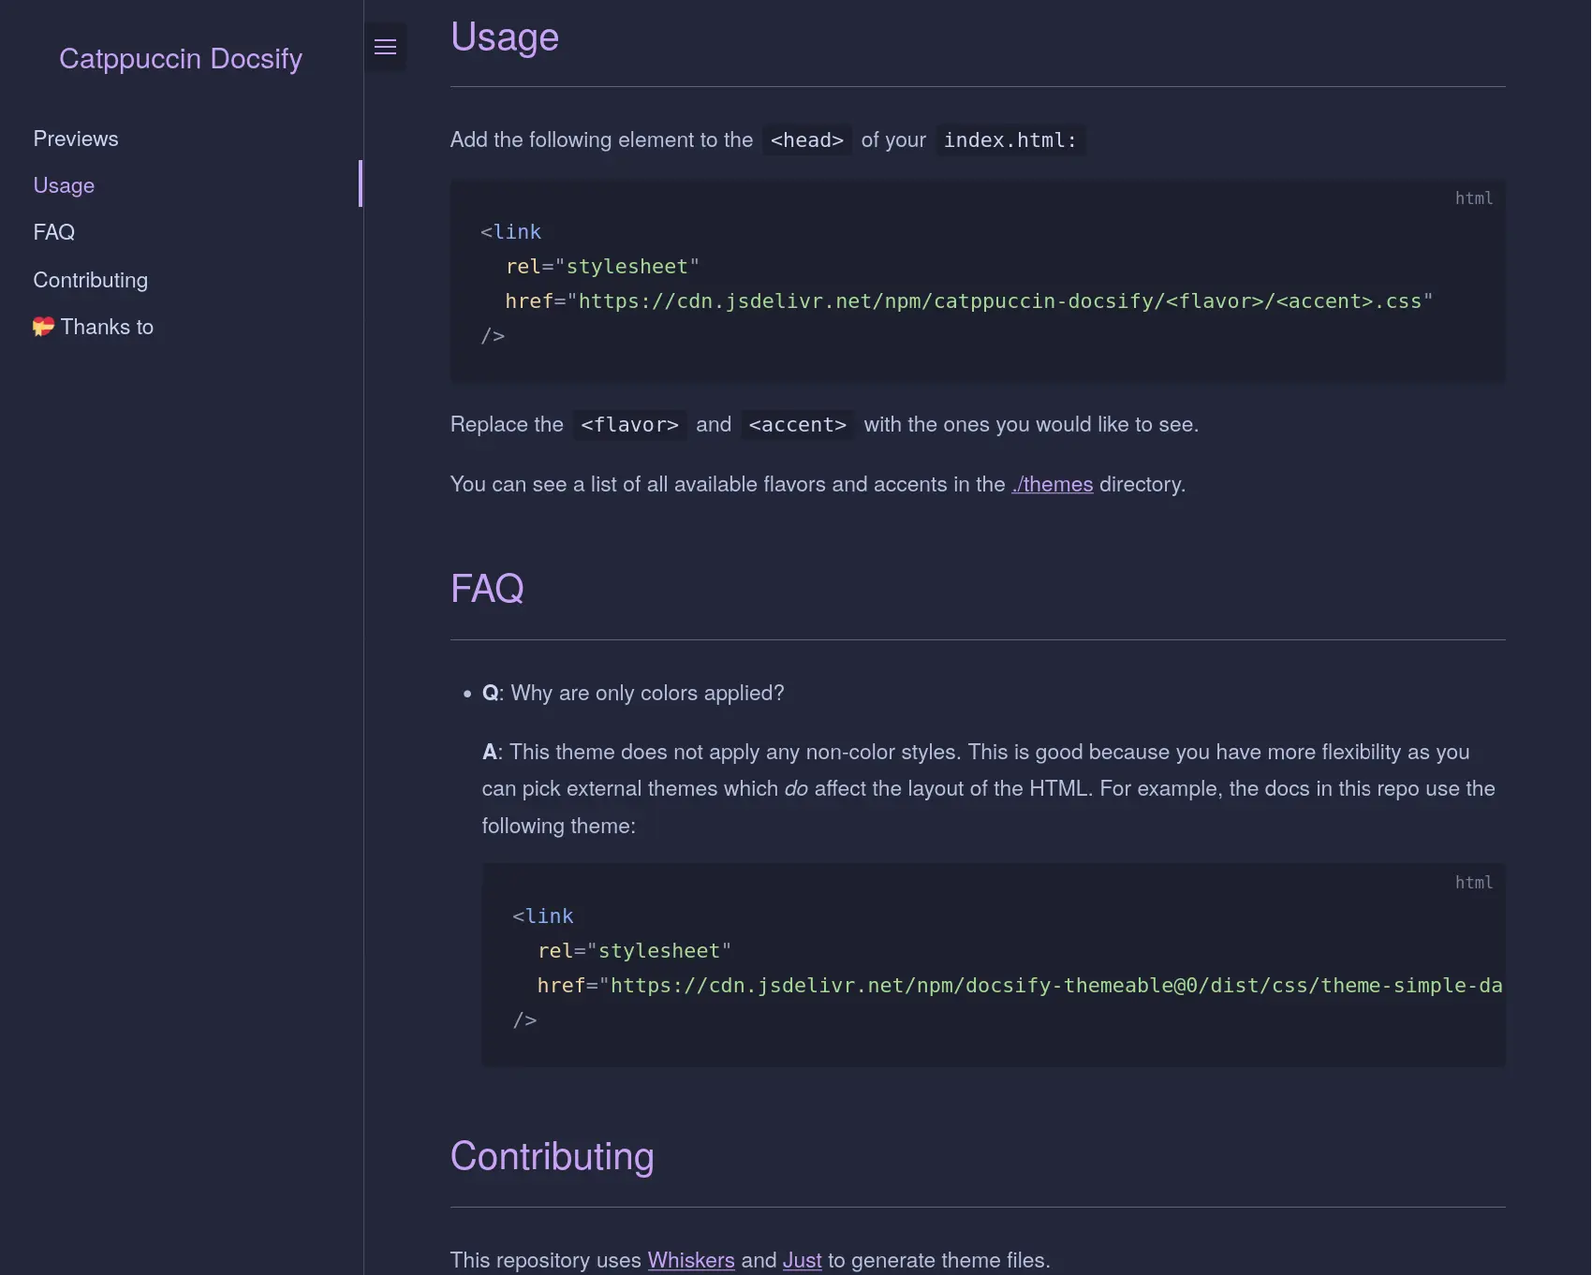This screenshot has width=1592, height=1275.
Task: Click the Contributing section heading
Action: click(552, 1156)
